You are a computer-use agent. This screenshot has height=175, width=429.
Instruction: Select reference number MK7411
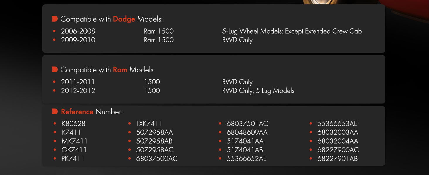point(74,141)
